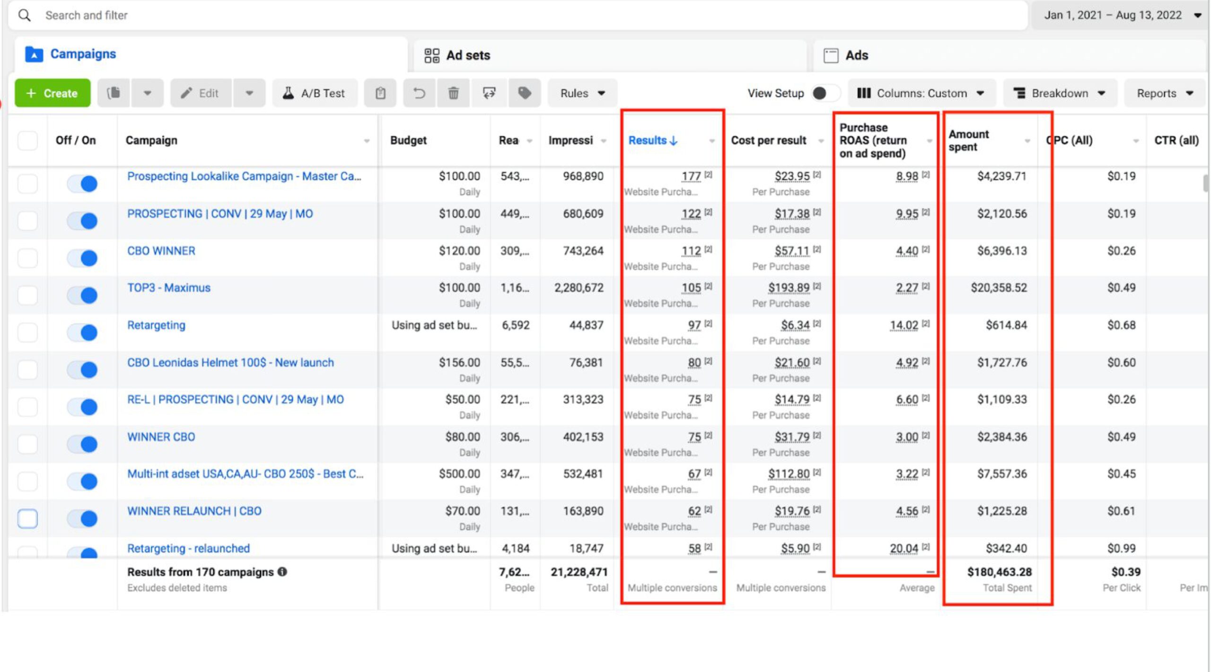Viewport: 1211px width, 672px height.
Task: Click the export share icon
Action: coord(489,93)
